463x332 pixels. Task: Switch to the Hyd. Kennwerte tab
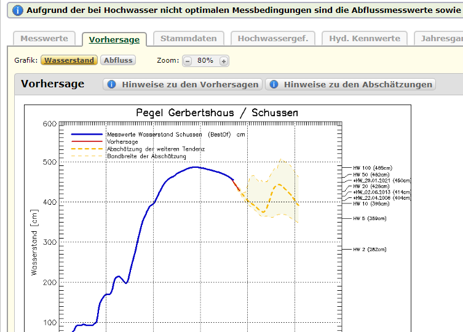365,38
